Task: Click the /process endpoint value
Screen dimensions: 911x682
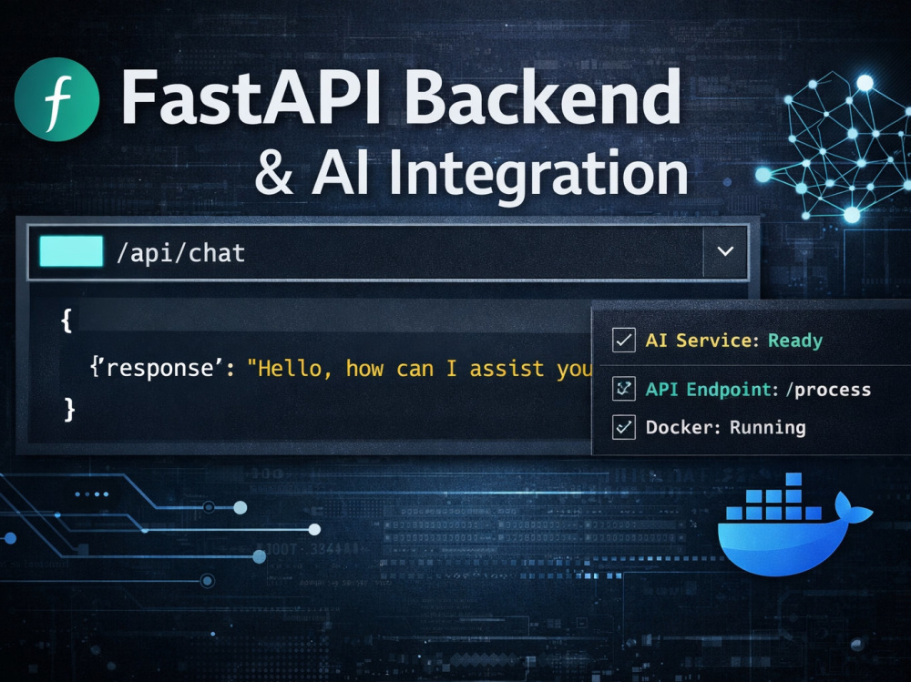Action: pos(828,389)
